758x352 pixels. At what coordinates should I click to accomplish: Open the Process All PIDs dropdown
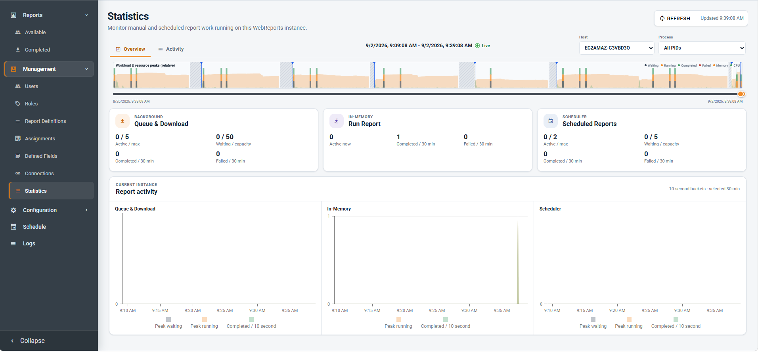click(x=702, y=48)
